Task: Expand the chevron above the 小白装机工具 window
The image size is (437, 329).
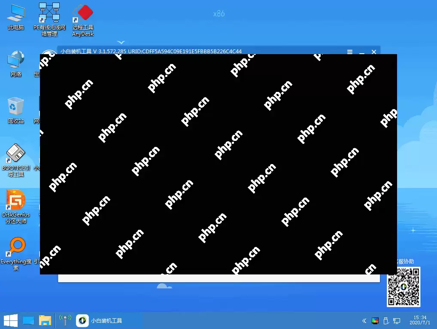Action: click(121, 43)
